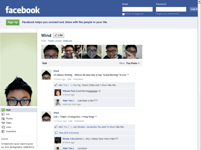Open the Jojo Baobao name link
The height and width of the screenshot is (150, 201).
[x=79, y=127]
